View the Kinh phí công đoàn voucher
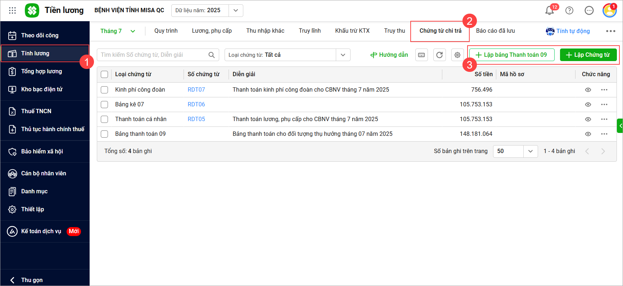This screenshot has width=623, height=286. point(588,90)
